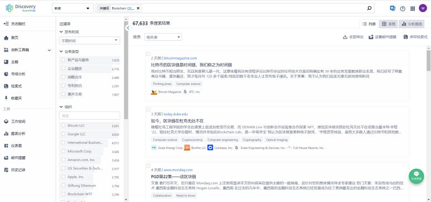Open the 相关度 sort dropdown
Image resolution: width=431 pixels, height=202 pixels.
pos(163,37)
